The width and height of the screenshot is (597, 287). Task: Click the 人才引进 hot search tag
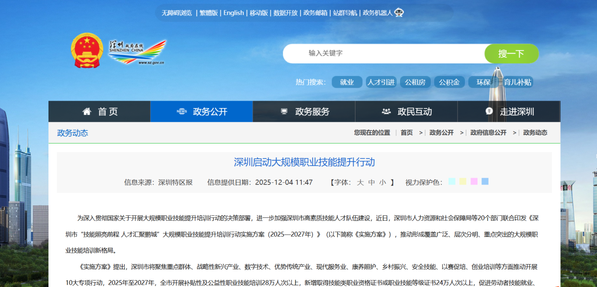click(x=381, y=82)
